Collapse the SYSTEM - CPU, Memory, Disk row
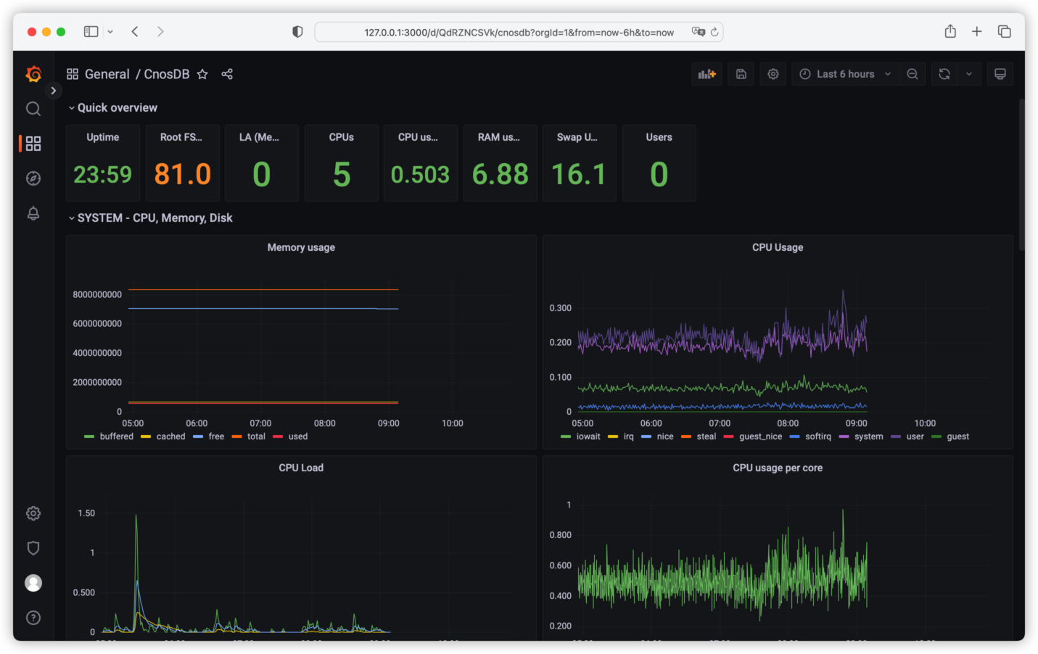Image resolution: width=1038 pixels, height=654 pixels. point(150,218)
